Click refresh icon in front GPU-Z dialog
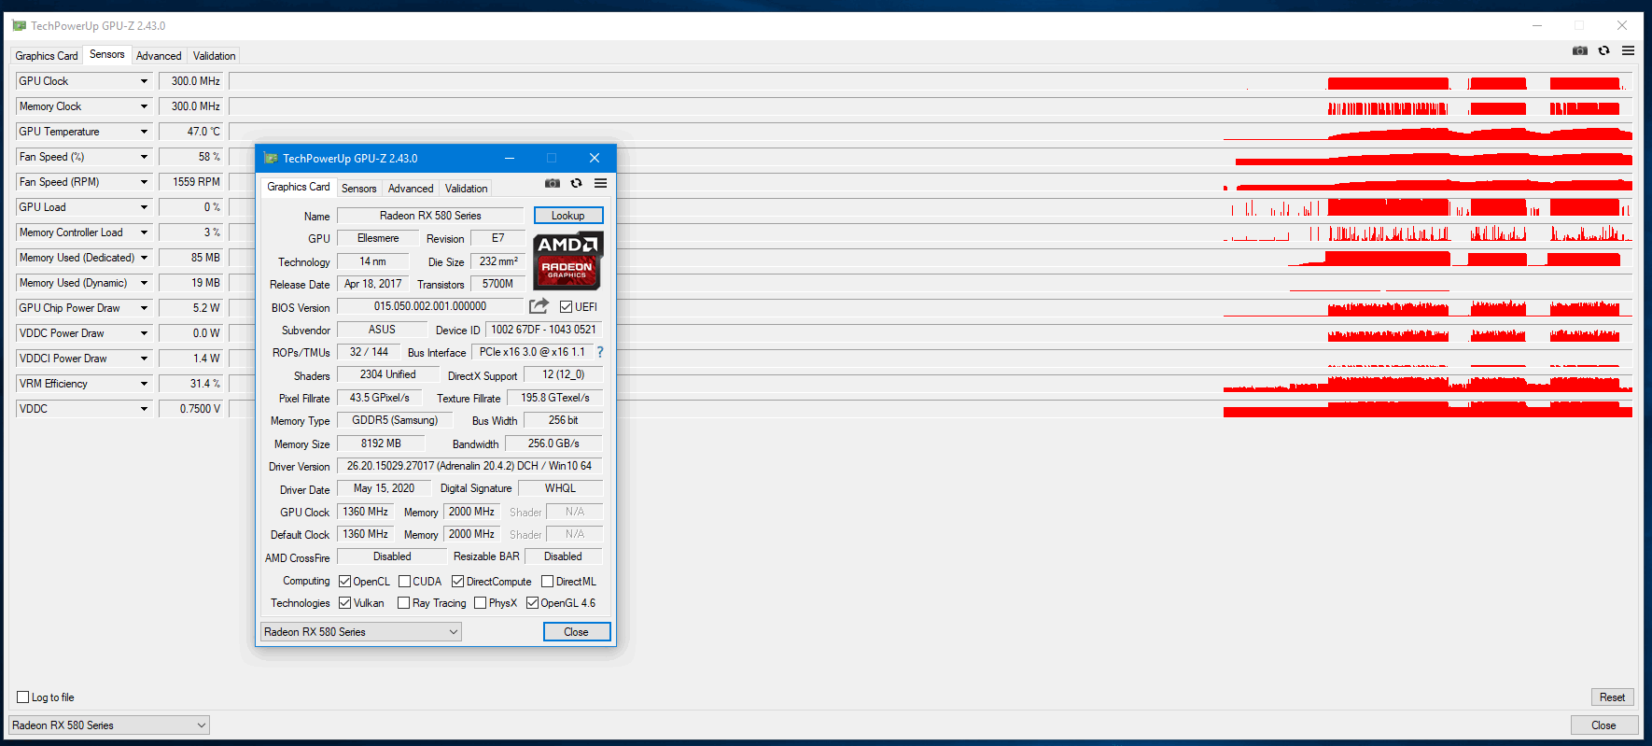The height and width of the screenshot is (746, 1652). [576, 183]
